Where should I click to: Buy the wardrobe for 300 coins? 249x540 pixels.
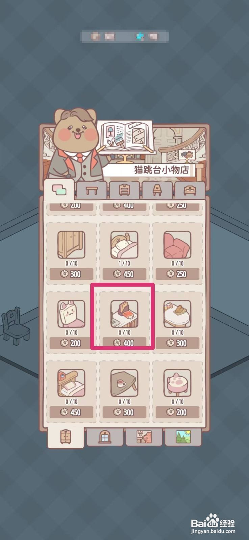pyautogui.click(x=71, y=274)
